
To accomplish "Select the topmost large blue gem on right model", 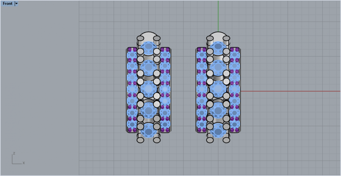I will coord(218,49).
